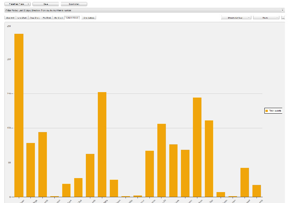Image resolution: width=288 pixels, height=203 pixels.
Task: Select the Column Chart tab
Action: coord(72,17)
